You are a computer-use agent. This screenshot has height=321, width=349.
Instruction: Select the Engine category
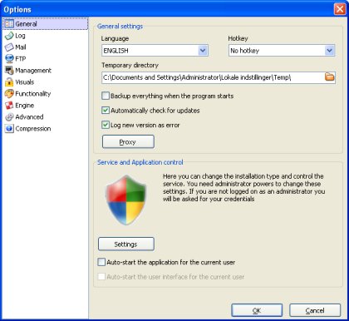[x=25, y=106]
